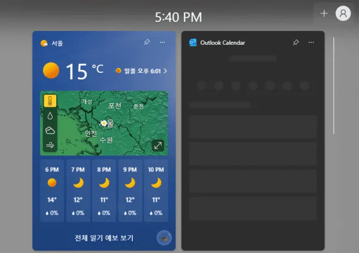The height and width of the screenshot is (253, 359).
Task: Select the cloud map layer
Action: (50, 131)
